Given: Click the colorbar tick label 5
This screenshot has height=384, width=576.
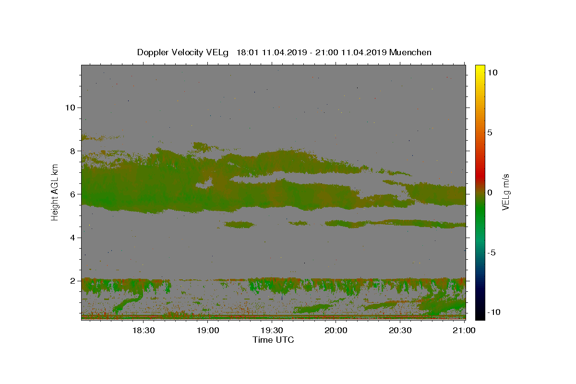Looking at the screenshot, I should point(490,132).
